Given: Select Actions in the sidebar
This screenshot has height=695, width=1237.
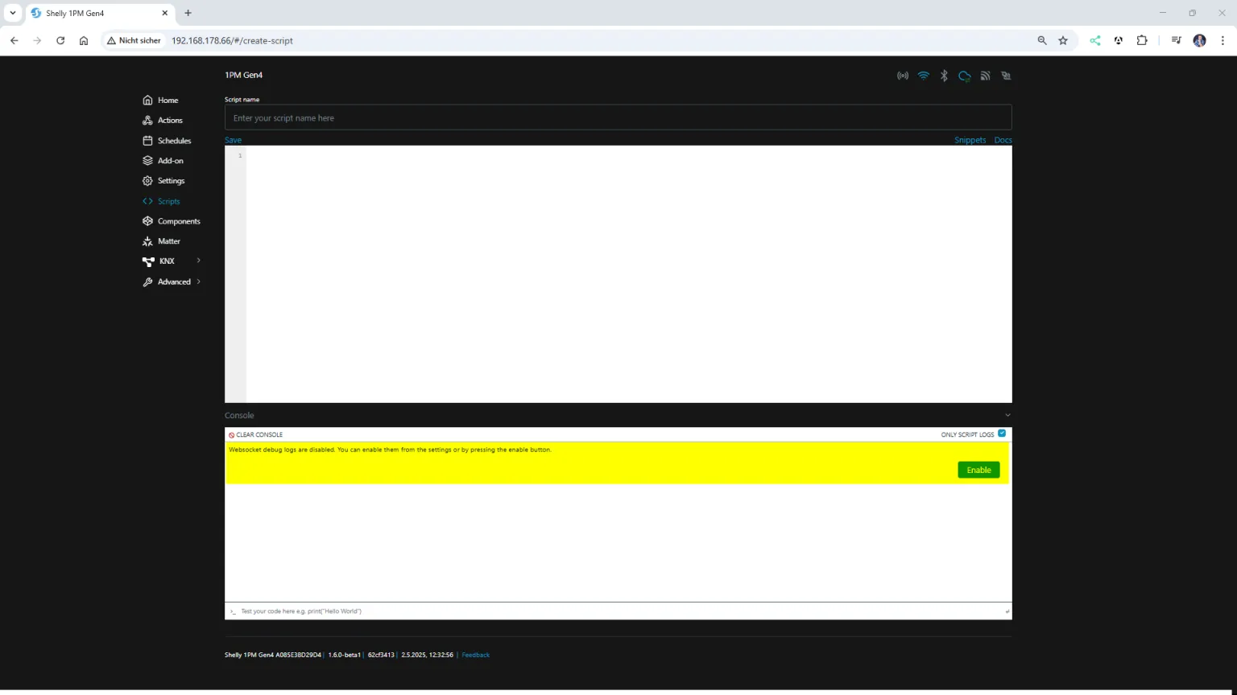Looking at the screenshot, I should click(x=169, y=120).
